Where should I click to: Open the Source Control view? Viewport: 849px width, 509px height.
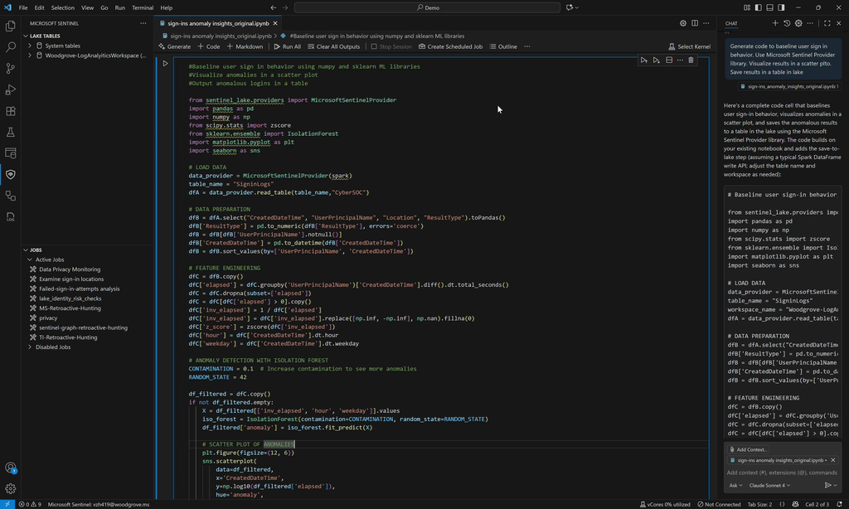[x=11, y=69]
